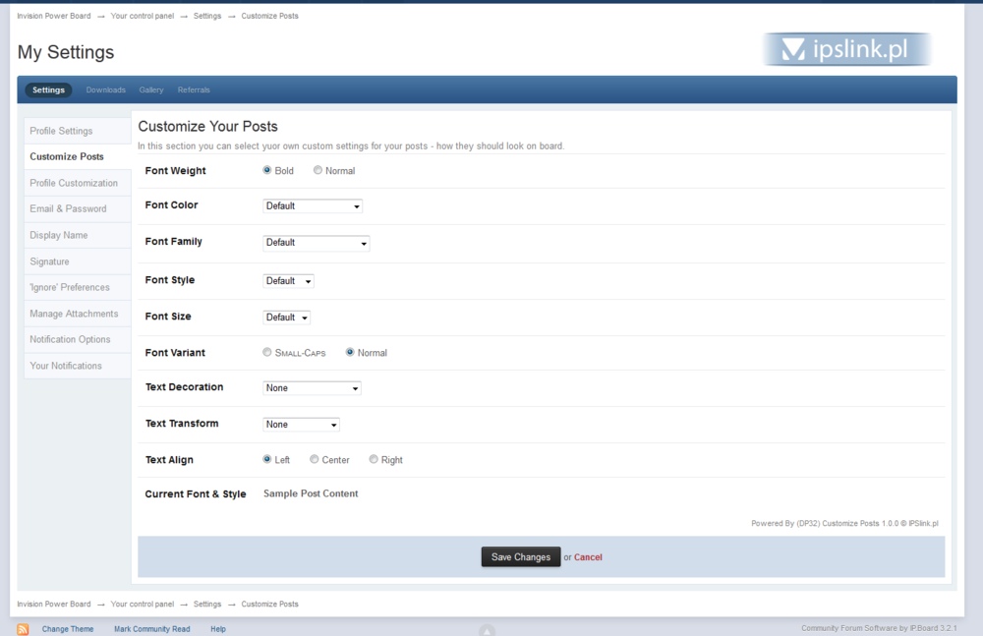Open Profile Settings in sidebar
Image resolution: width=983 pixels, height=636 pixels.
(x=61, y=131)
